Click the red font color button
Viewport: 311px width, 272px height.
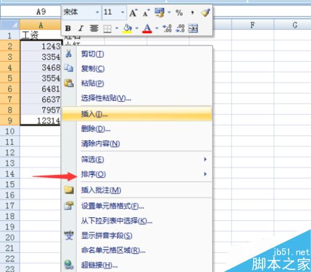click(x=147, y=28)
